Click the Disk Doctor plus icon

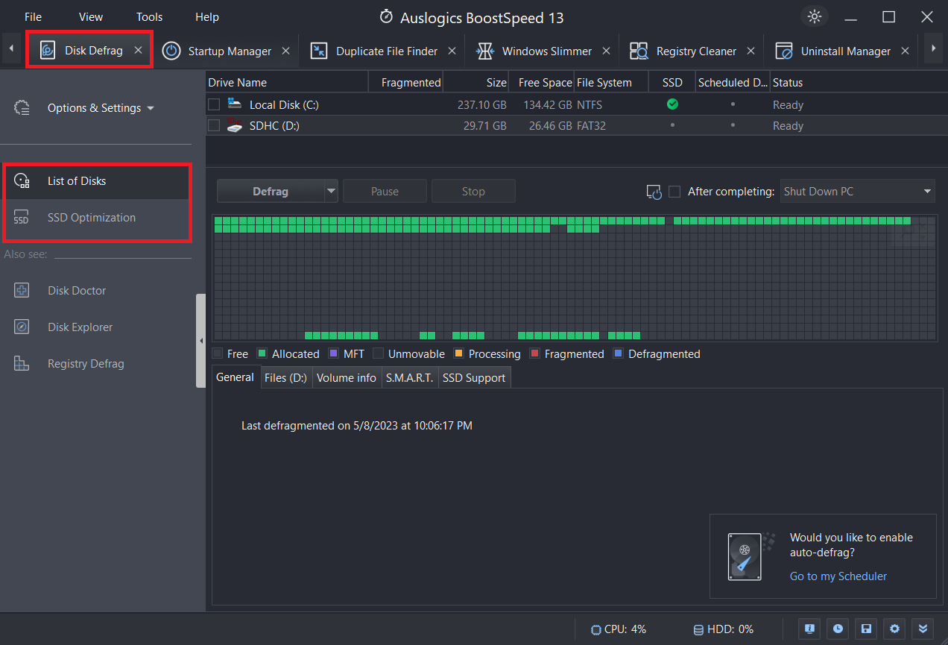[x=22, y=290]
